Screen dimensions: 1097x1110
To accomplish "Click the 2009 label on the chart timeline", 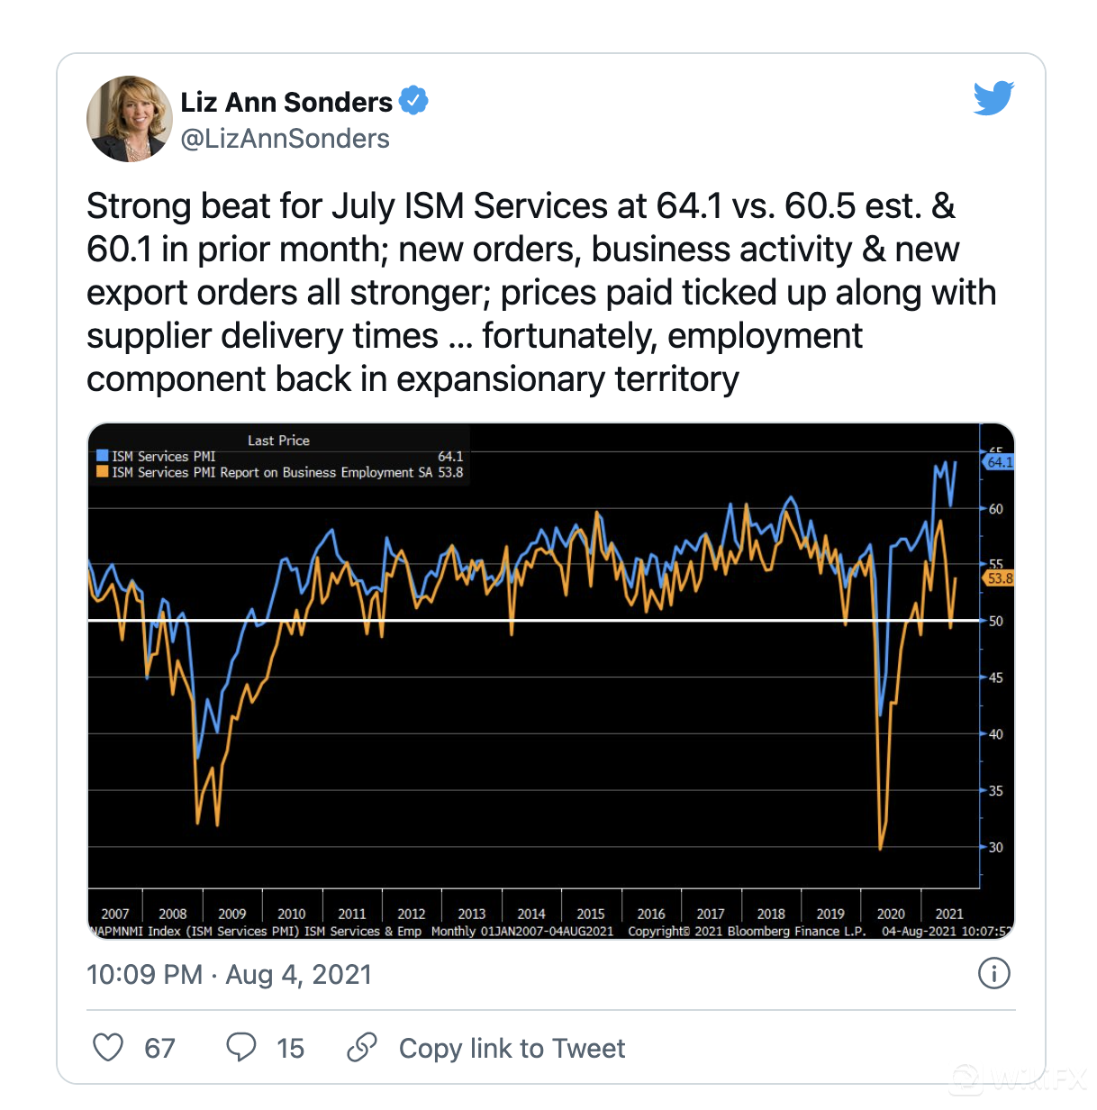I will click(x=231, y=914).
